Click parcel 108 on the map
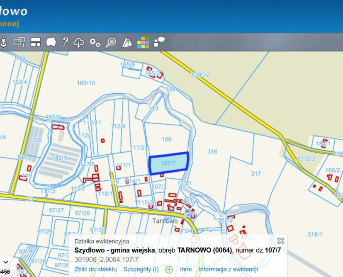 coord(167,139)
